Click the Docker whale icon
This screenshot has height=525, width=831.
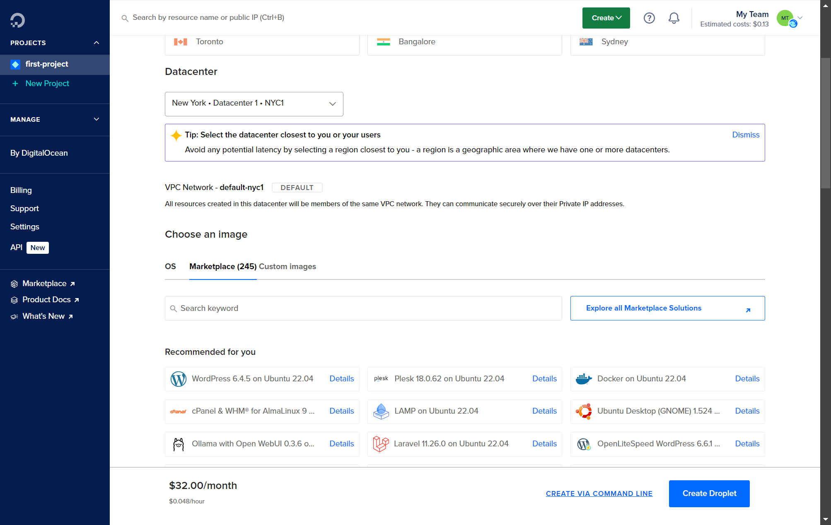(584, 379)
